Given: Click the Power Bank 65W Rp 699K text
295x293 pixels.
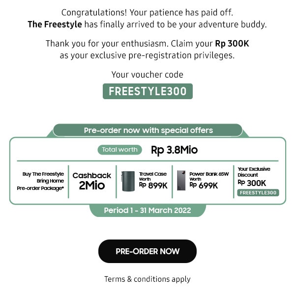Looking at the screenshot, I should [x=209, y=180].
